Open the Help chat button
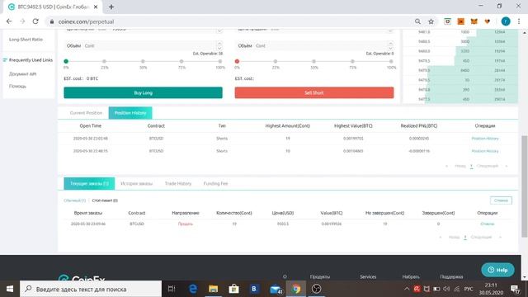 [x=497, y=270]
